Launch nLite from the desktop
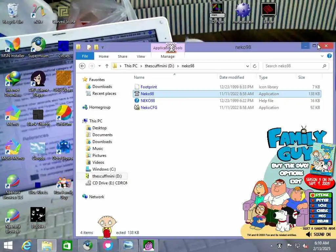336x252 pixels. (38, 13)
